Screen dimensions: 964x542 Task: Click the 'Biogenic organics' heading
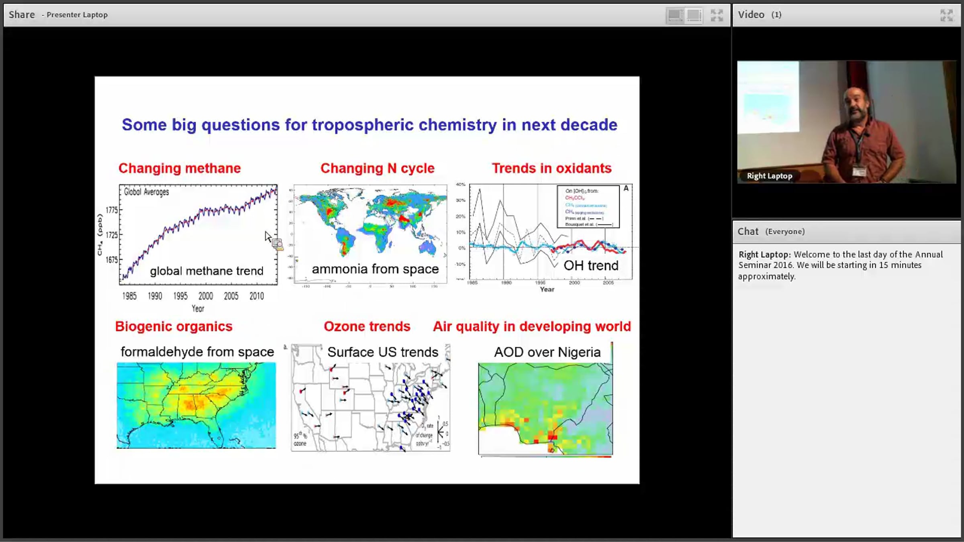click(x=174, y=326)
